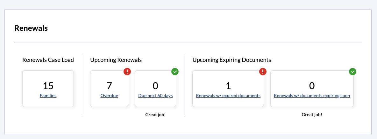Click the 1 expired documents count
The image size is (377, 139).
[228, 86]
